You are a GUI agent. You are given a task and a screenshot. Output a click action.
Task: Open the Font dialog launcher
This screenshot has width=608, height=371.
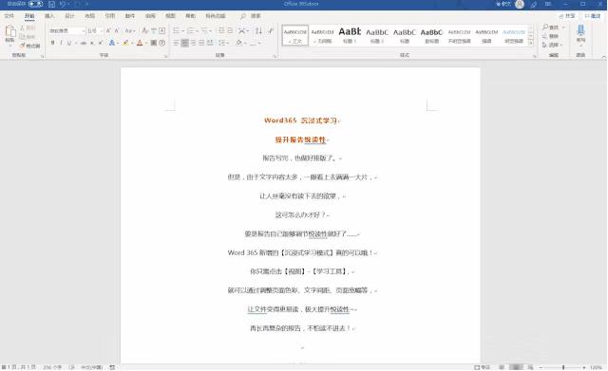166,57
